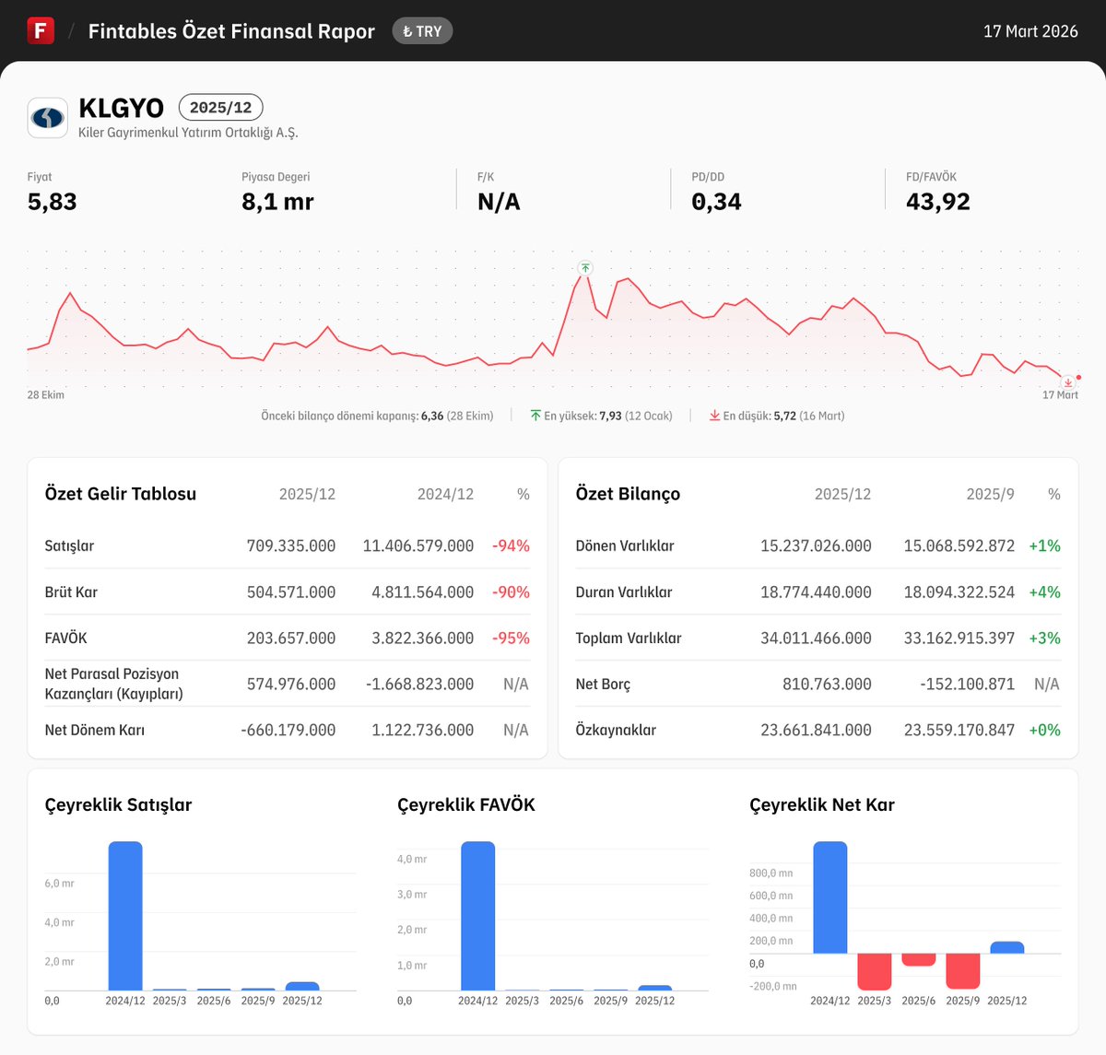Click the Toplam Varlıklar row label
Screen dimensions: 1106x1055
tap(629, 638)
